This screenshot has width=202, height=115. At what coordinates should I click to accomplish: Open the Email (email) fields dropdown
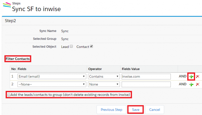[52, 77]
